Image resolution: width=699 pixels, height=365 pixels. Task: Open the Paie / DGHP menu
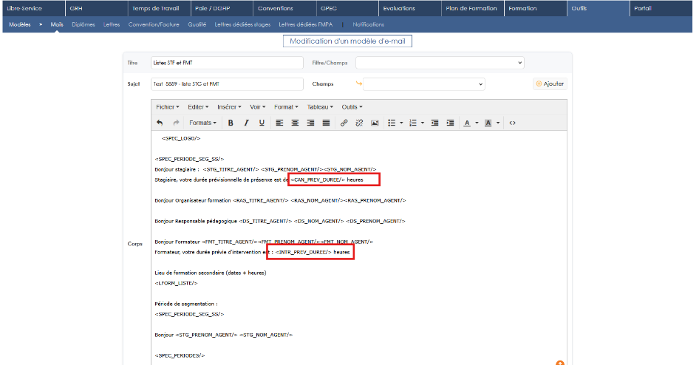pos(222,8)
